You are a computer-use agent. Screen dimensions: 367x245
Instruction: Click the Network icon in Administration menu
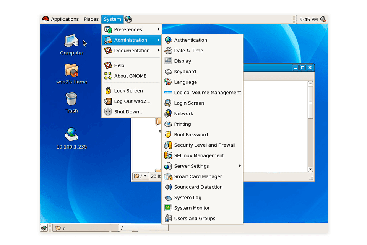pos(168,113)
